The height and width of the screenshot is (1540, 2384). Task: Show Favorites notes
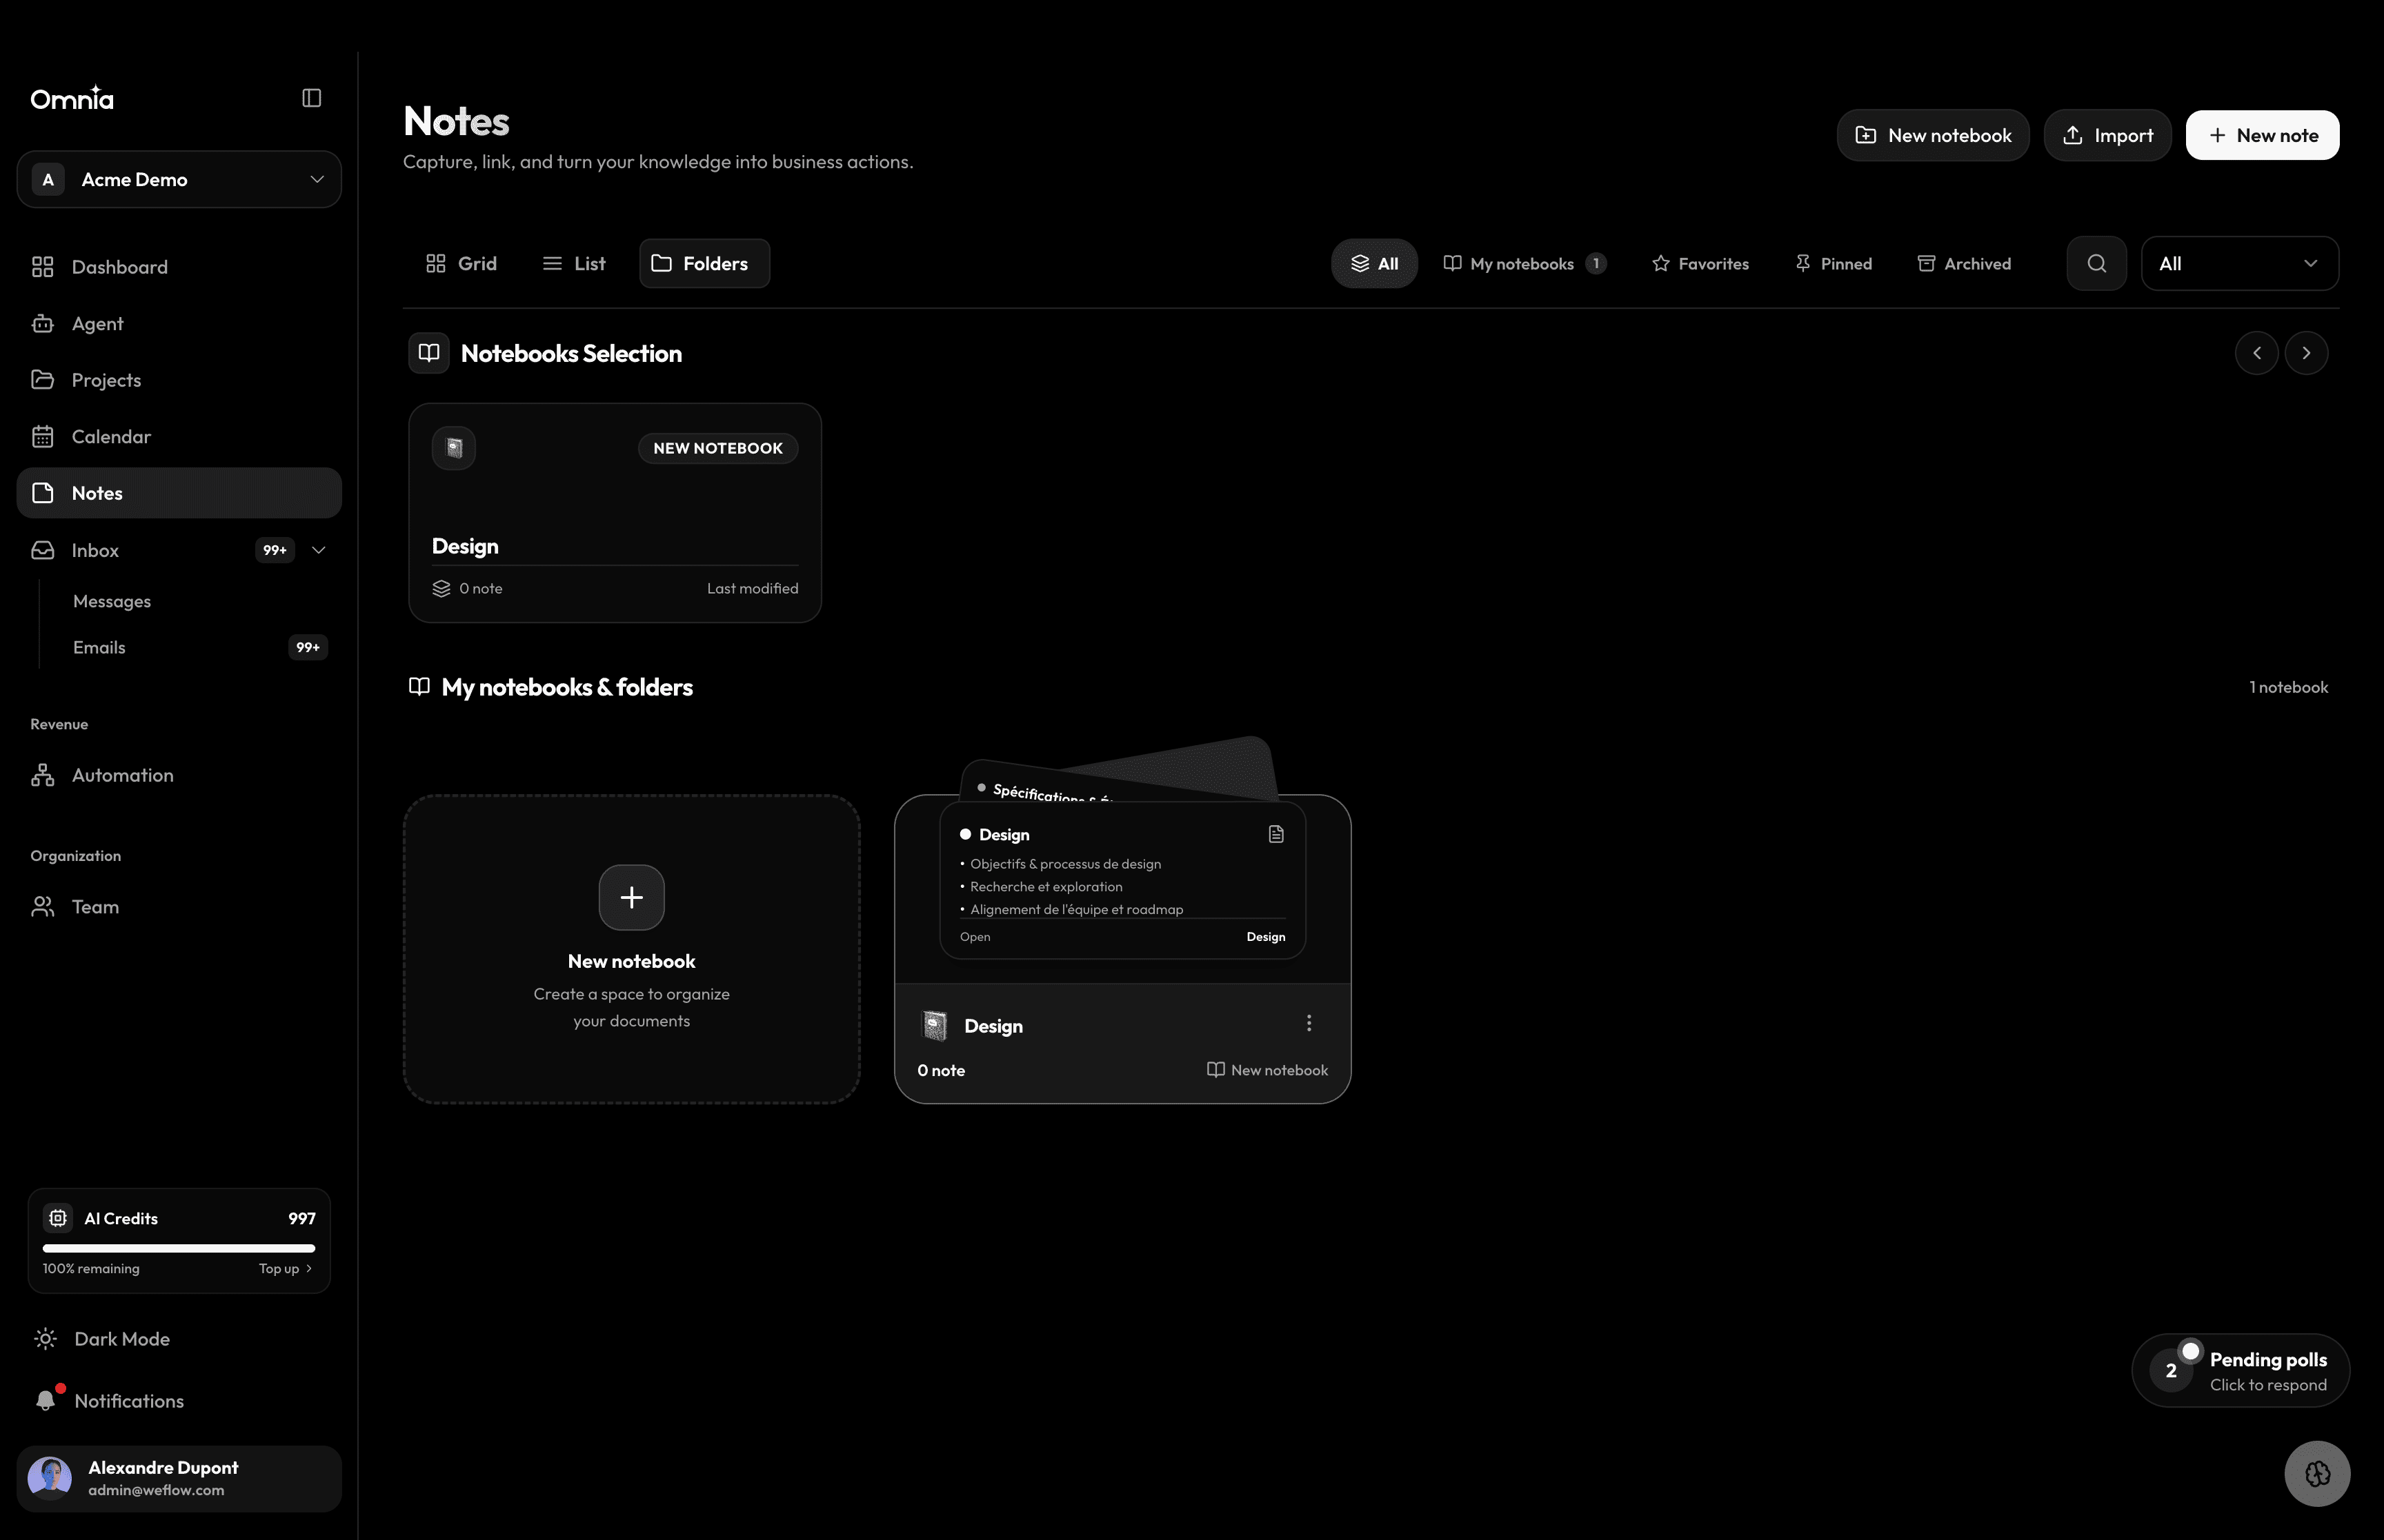[x=1700, y=263]
